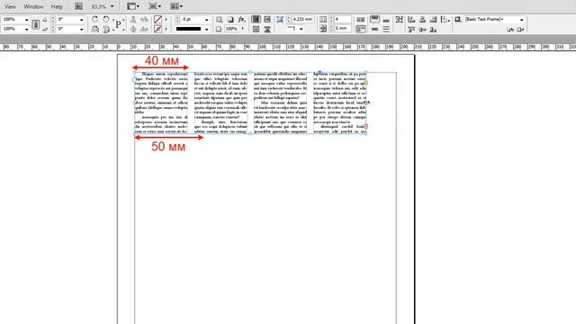Click the stroke color swatch
This screenshot has width=576, height=324.
tap(158, 29)
